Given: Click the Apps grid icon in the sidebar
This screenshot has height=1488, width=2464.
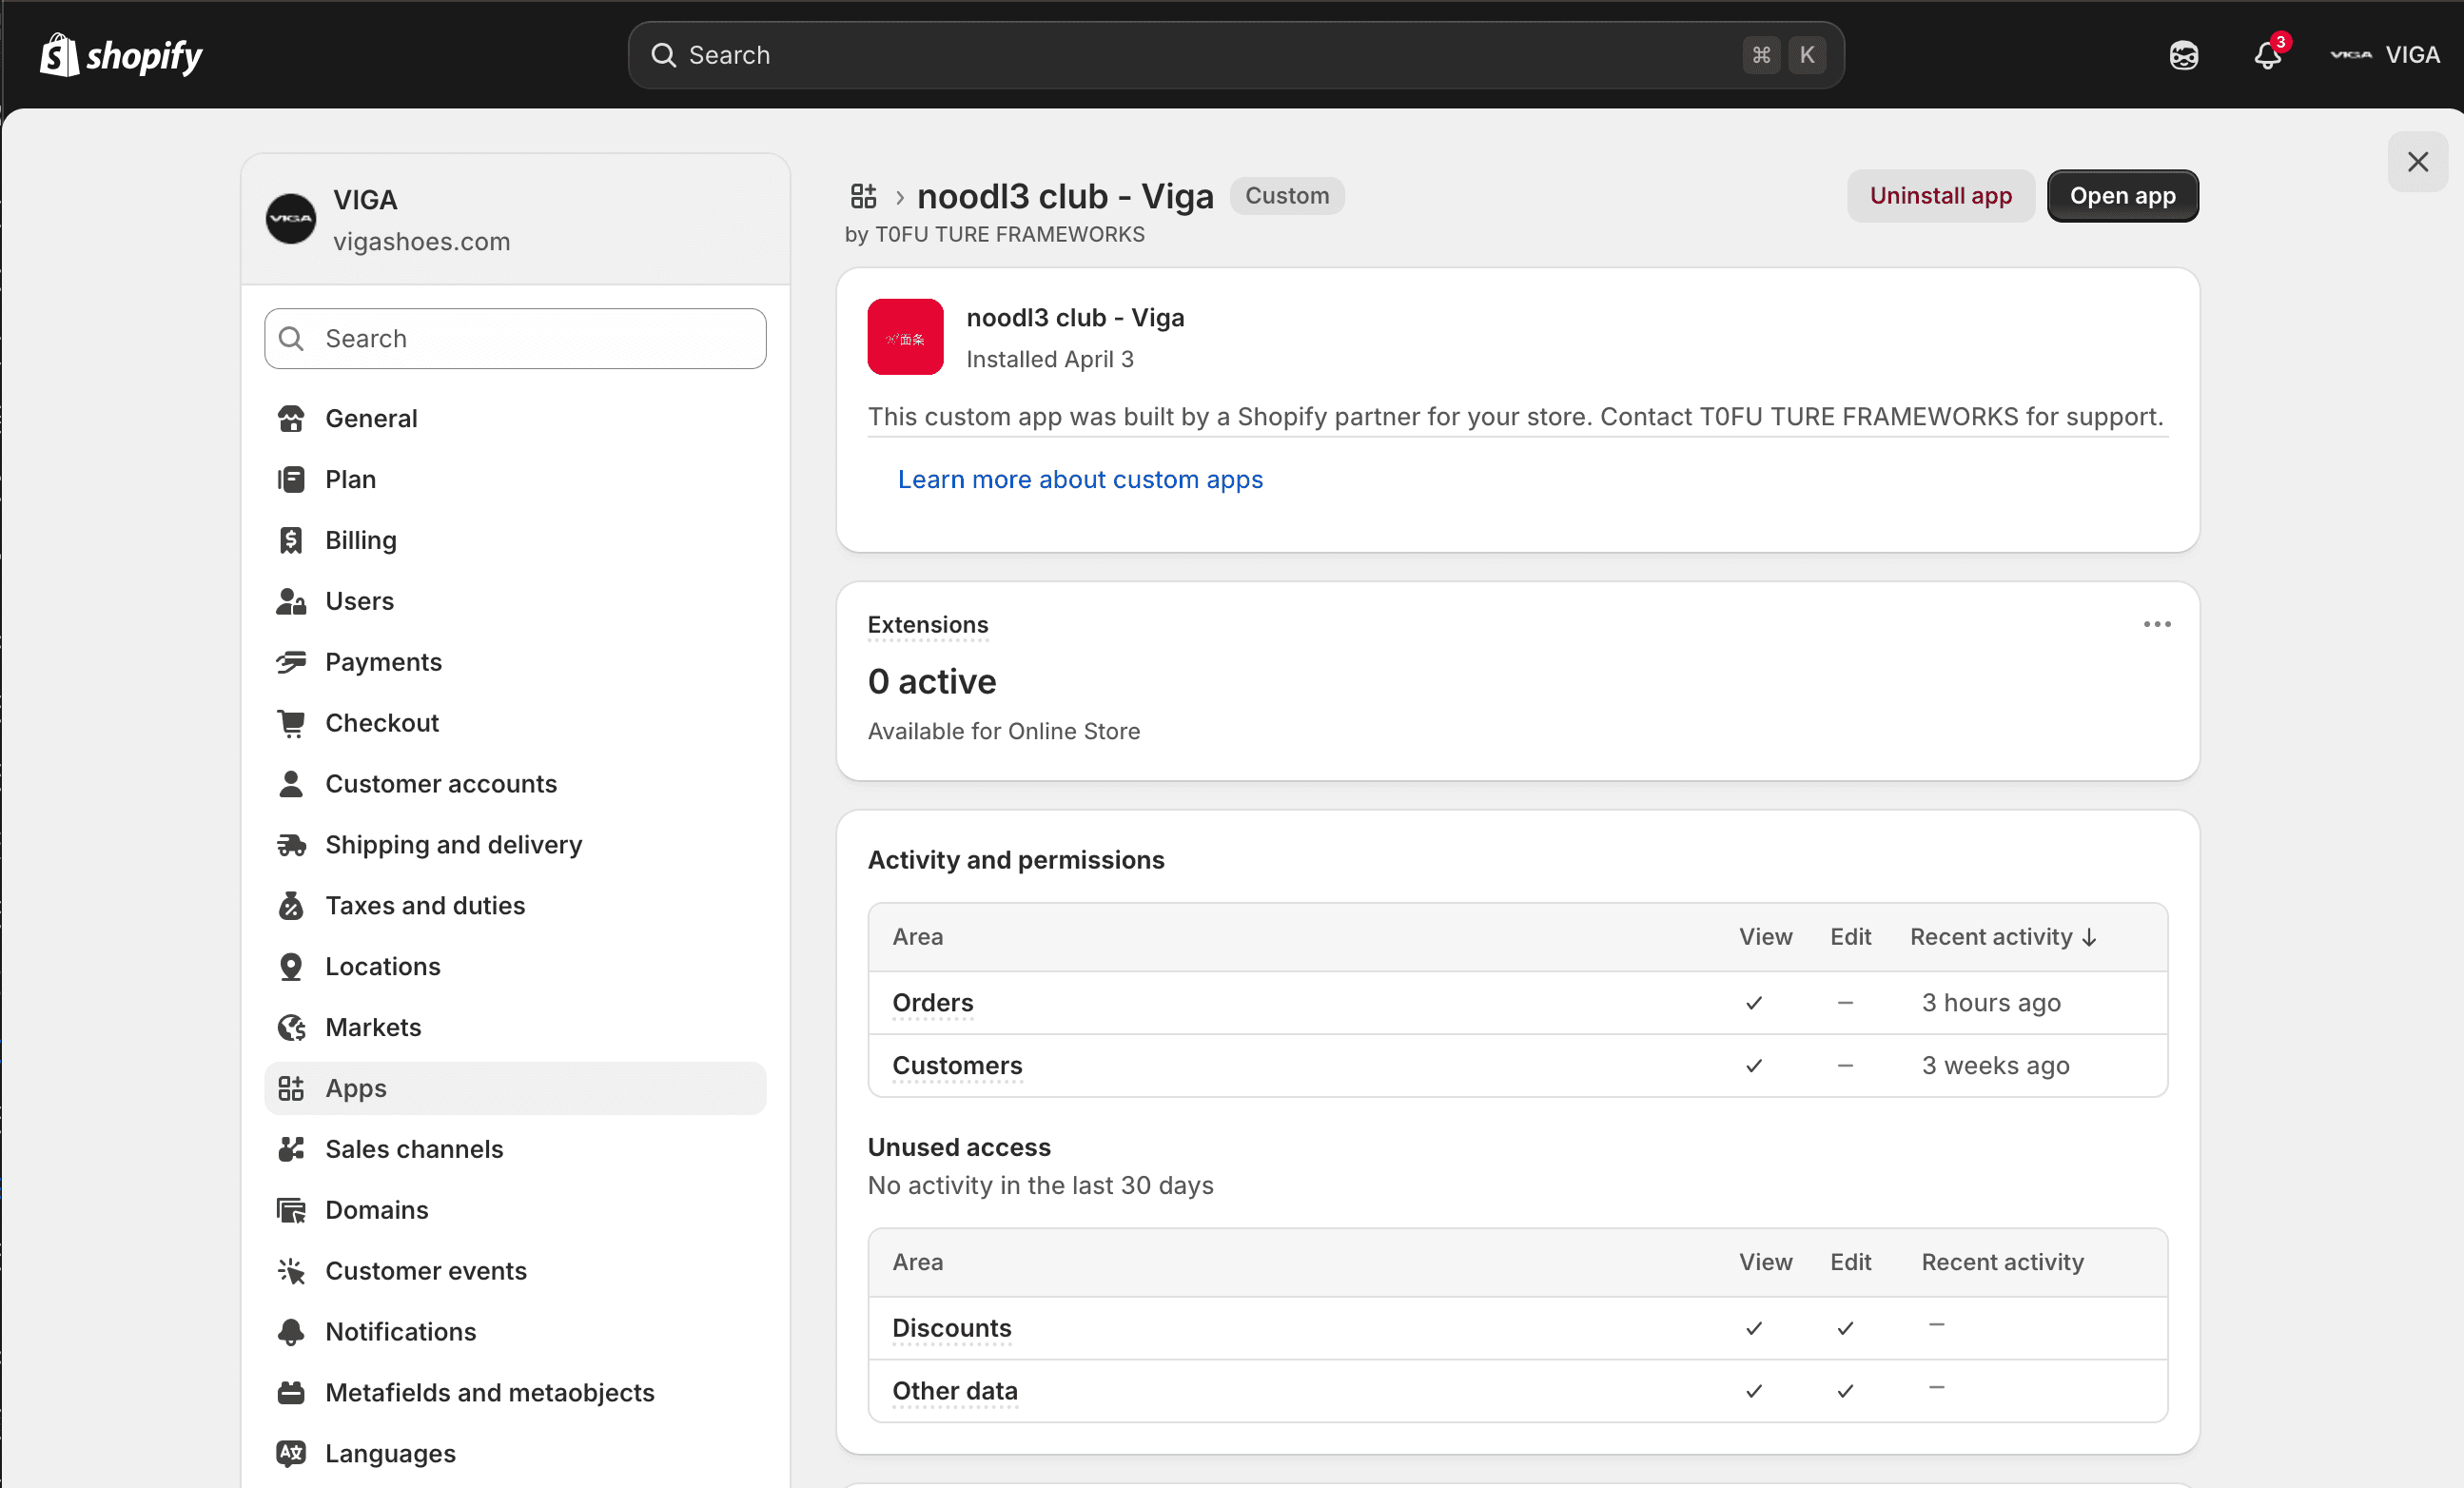Looking at the screenshot, I should point(291,1089).
